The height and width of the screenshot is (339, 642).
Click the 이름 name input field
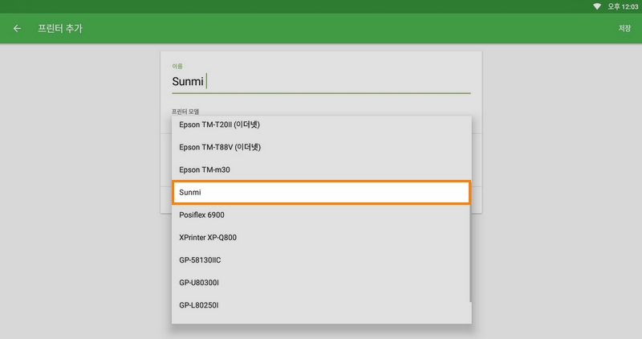tap(321, 81)
